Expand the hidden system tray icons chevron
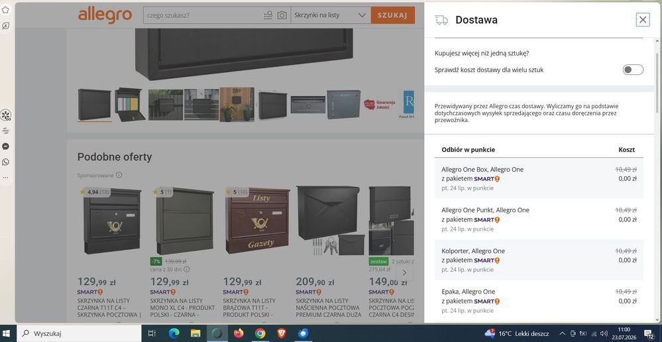Viewport: 662px width, 342px height. tap(563, 333)
